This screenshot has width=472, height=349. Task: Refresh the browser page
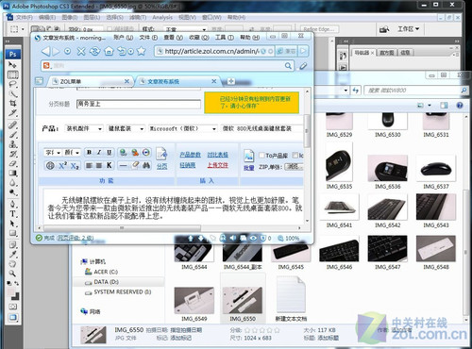point(94,51)
